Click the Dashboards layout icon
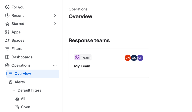The height and width of the screenshot is (112, 192). (x=7, y=57)
